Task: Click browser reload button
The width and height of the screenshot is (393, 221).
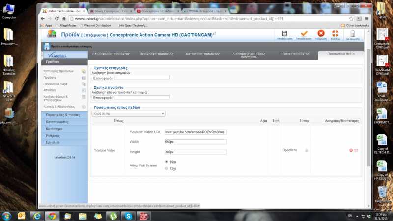Action: [x=57, y=19]
